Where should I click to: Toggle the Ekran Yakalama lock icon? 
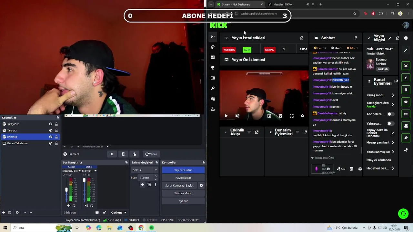(x=56, y=143)
